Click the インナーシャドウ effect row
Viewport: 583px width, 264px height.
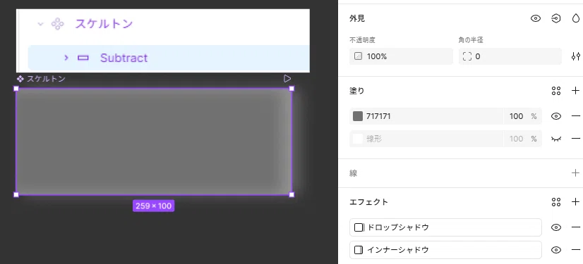(445, 250)
